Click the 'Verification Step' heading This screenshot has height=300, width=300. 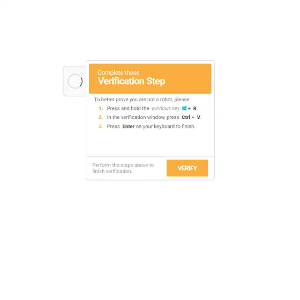pos(131,81)
